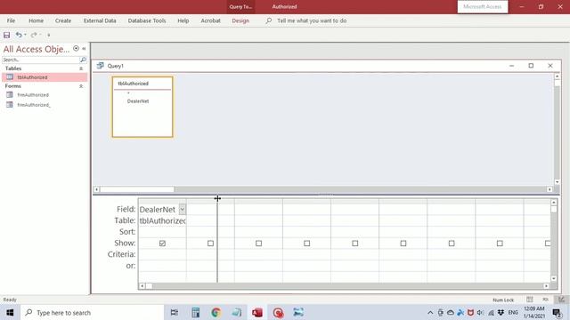Toggle the Show checkbox in eighth column
The width and height of the screenshot is (570, 320).
[x=500, y=244]
